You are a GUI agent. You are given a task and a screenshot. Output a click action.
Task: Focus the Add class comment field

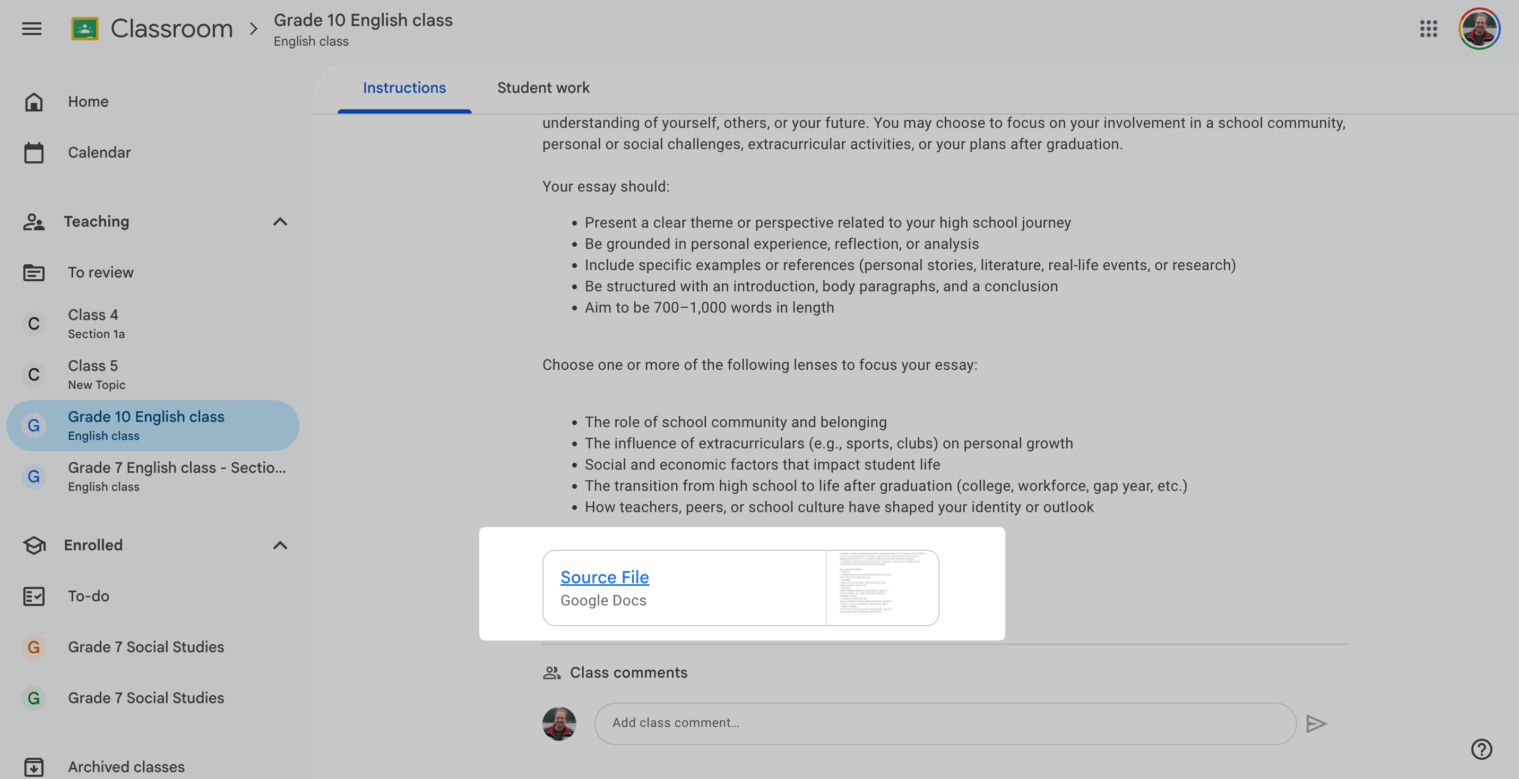pyautogui.click(x=944, y=723)
